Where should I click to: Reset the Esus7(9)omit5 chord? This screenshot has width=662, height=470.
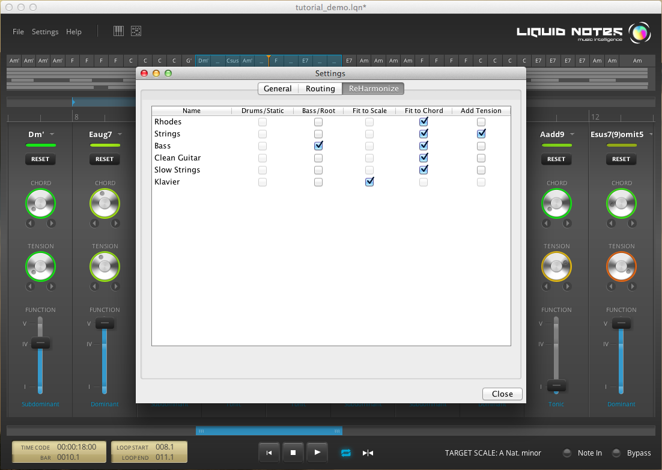[621, 159]
